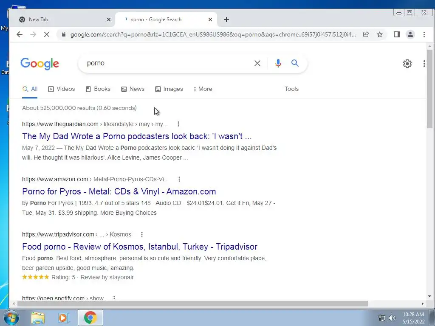
Task: Clear the search query with X
Action: tap(257, 63)
